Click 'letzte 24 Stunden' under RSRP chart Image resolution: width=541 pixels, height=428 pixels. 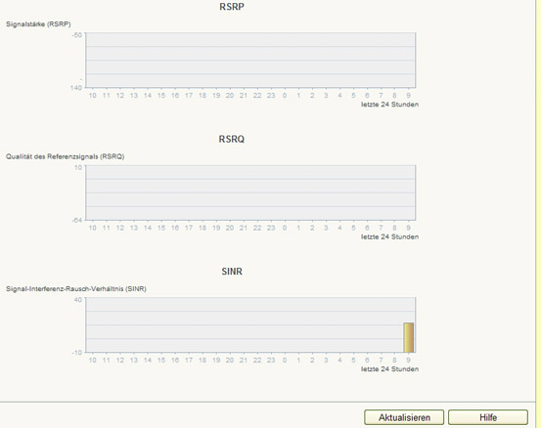pyautogui.click(x=390, y=105)
